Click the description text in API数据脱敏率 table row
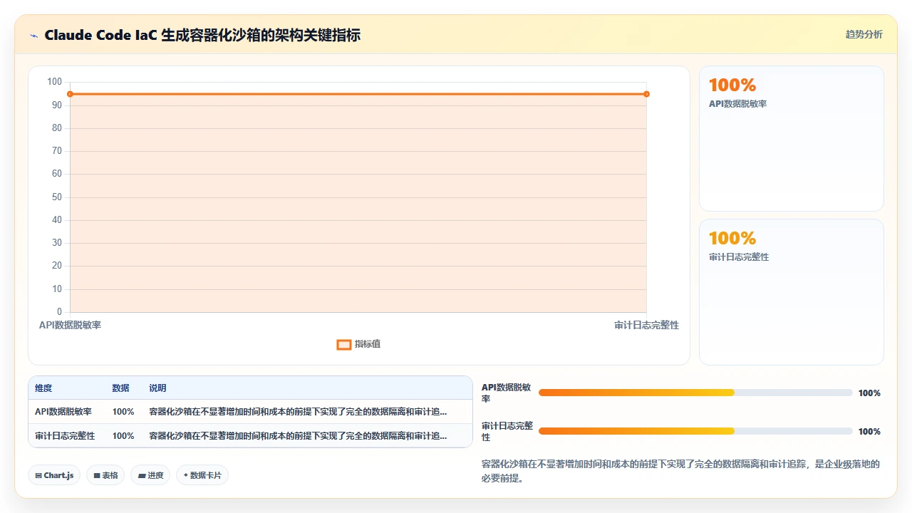Screen dimensions: 912x513 pyautogui.click(x=298, y=412)
